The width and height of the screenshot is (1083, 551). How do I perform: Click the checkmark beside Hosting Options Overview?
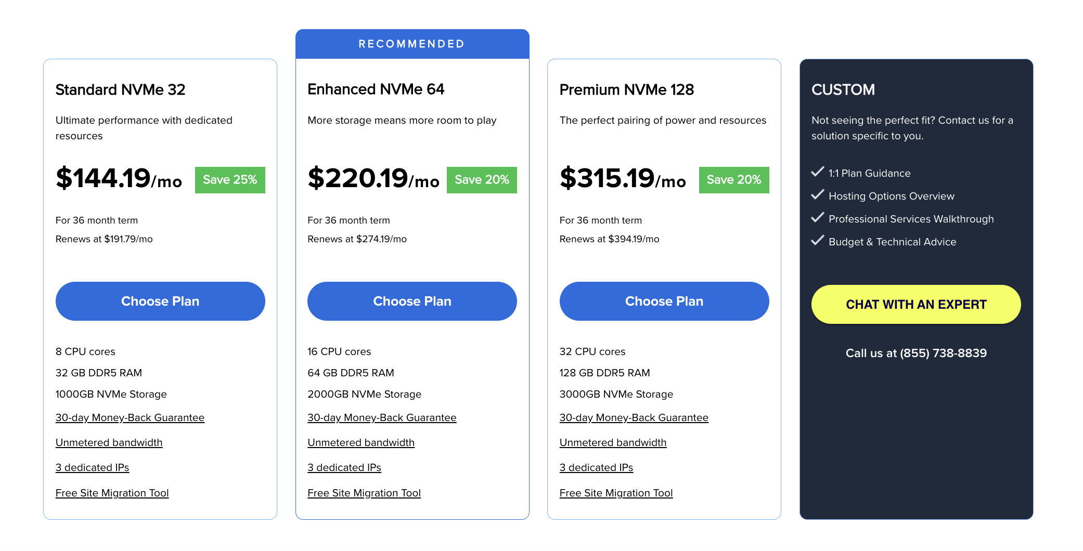(818, 195)
